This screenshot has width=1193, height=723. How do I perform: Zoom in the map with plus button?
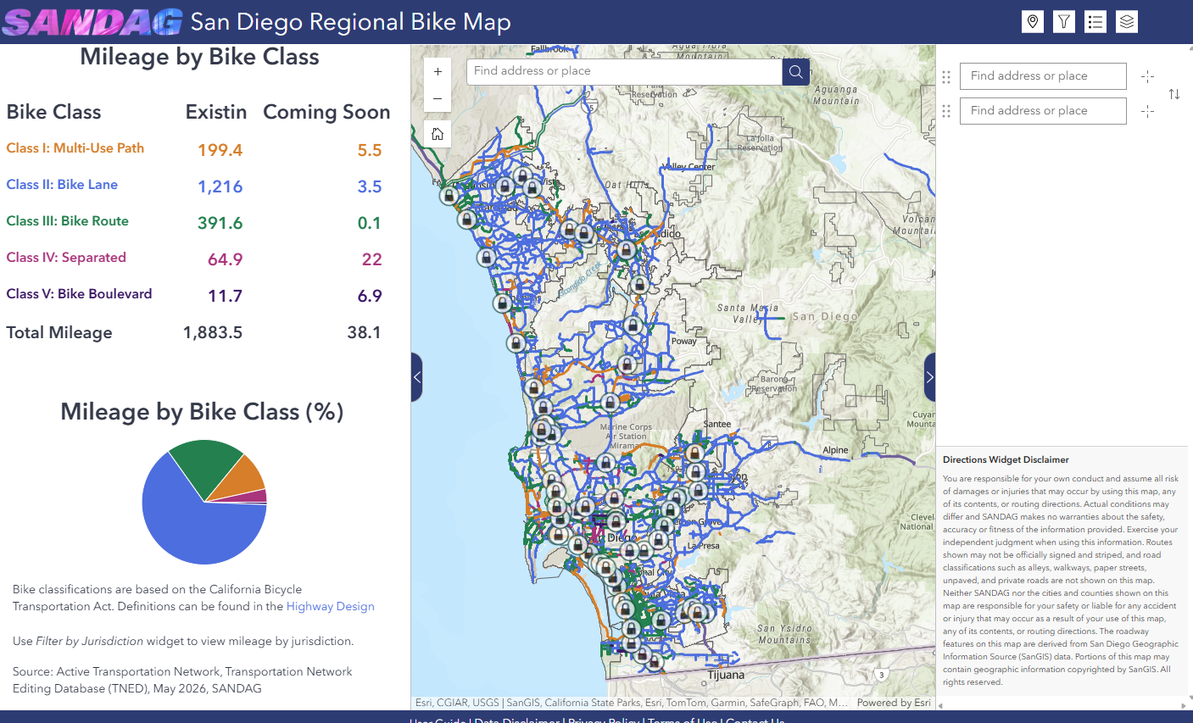pyautogui.click(x=438, y=72)
